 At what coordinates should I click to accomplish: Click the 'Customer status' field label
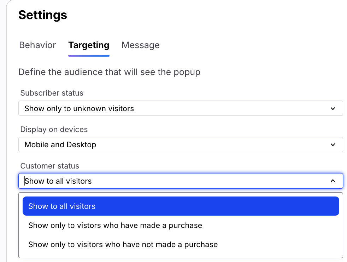pyautogui.click(x=50, y=166)
